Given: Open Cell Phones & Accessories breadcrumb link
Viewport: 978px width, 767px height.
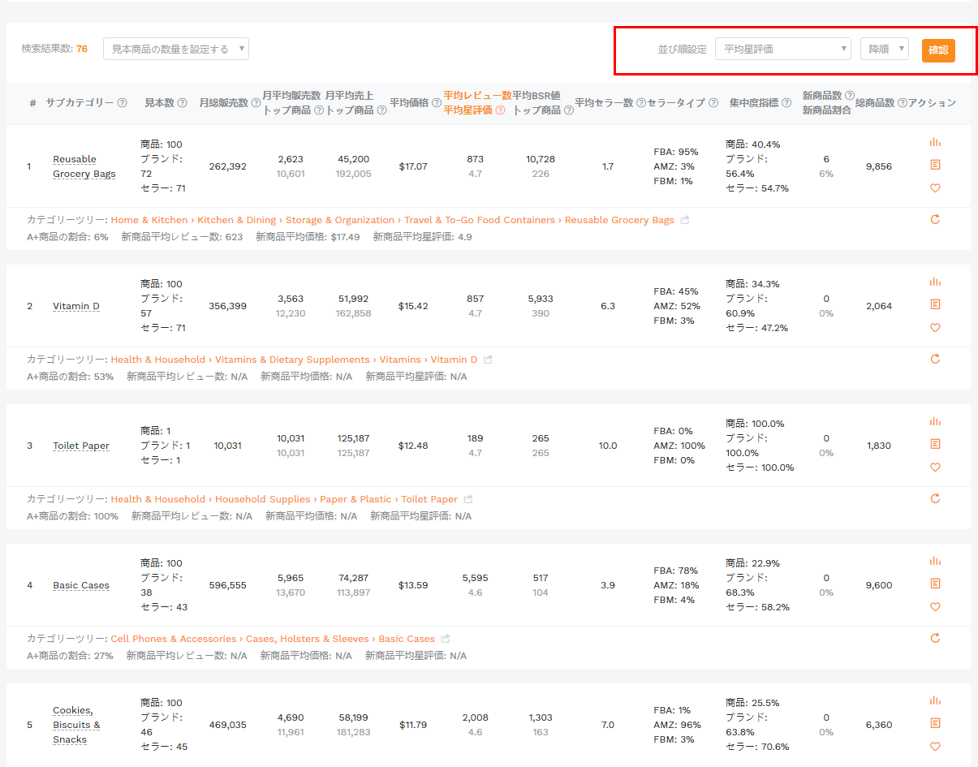Looking at the screenshot, I should 174,639.
